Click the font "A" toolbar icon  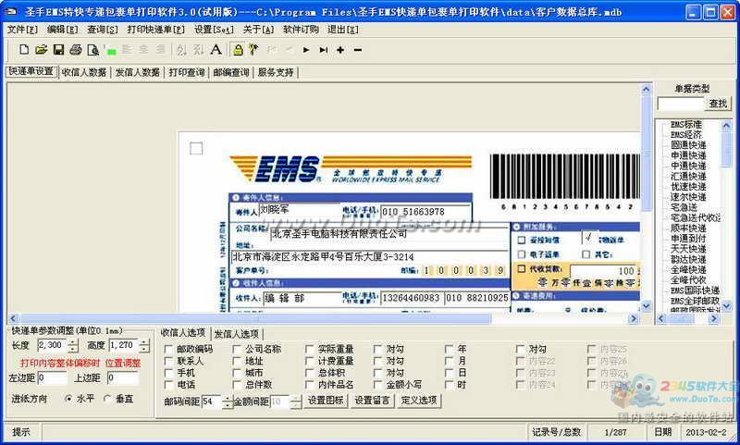pyautogui.click(x=216, y=49)
